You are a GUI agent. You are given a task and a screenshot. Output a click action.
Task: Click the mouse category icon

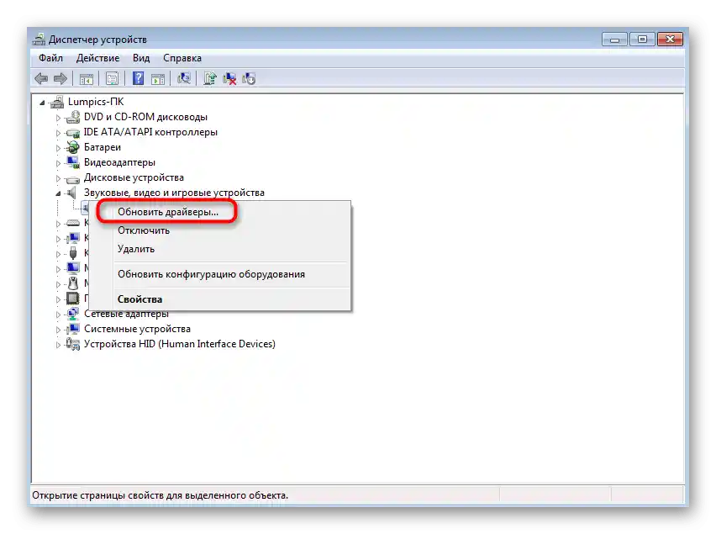(72, 283)
